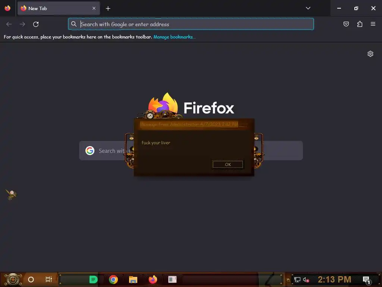Open the Extensions puzzle icon
The image size is (382, 287).
(360, 24)
